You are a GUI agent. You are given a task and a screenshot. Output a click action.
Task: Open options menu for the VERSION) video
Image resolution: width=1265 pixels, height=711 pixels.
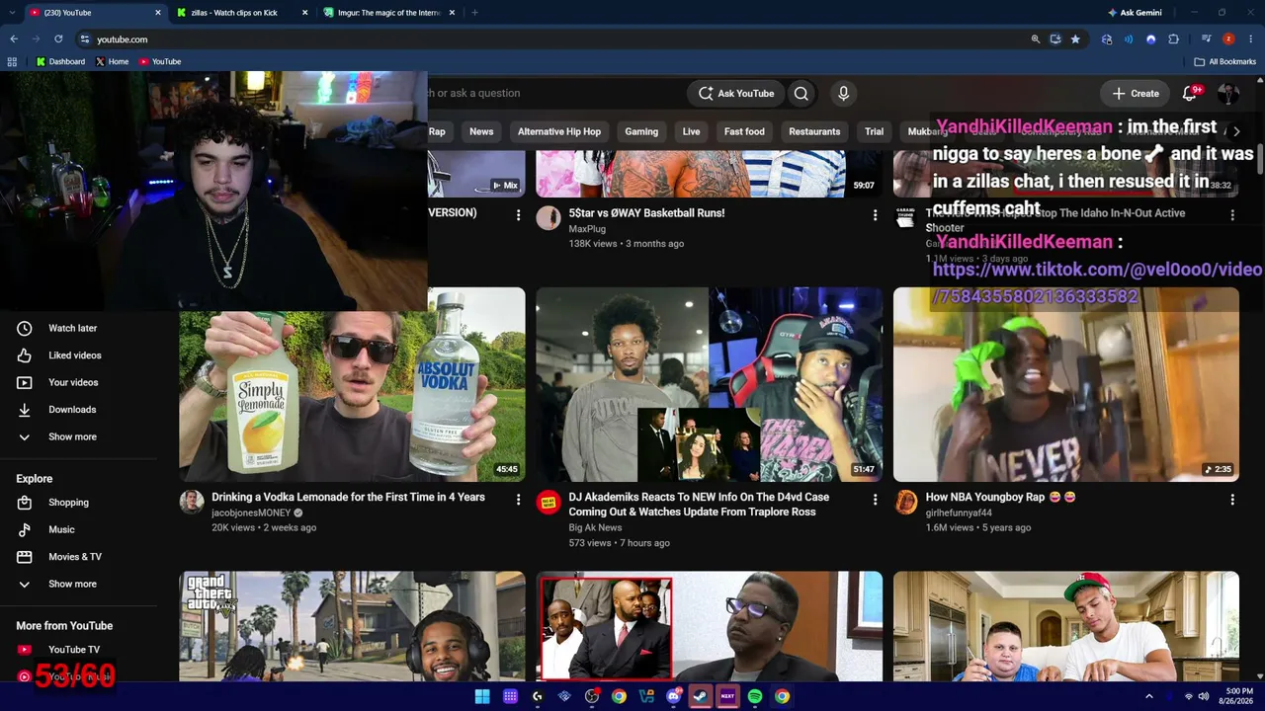click(x=518, y=215)
